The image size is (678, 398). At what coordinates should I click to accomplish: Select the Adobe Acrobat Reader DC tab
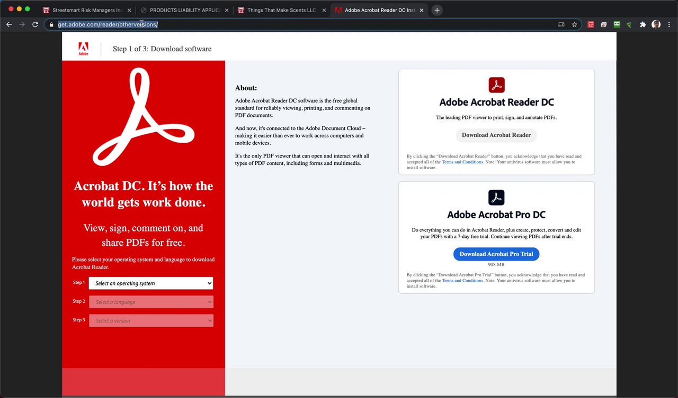tap(379, 10)
